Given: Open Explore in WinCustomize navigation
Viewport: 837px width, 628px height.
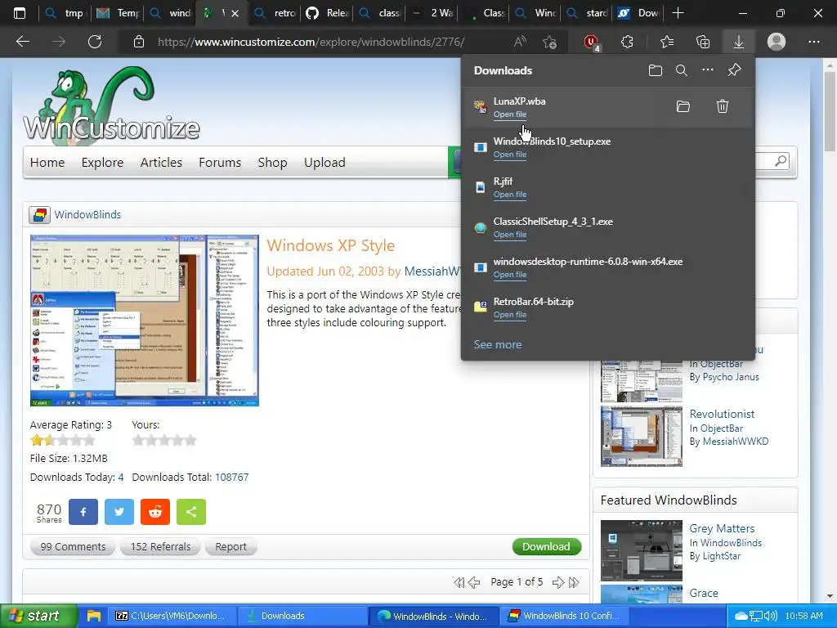Looking at the screenshot, I should point(102,163).
